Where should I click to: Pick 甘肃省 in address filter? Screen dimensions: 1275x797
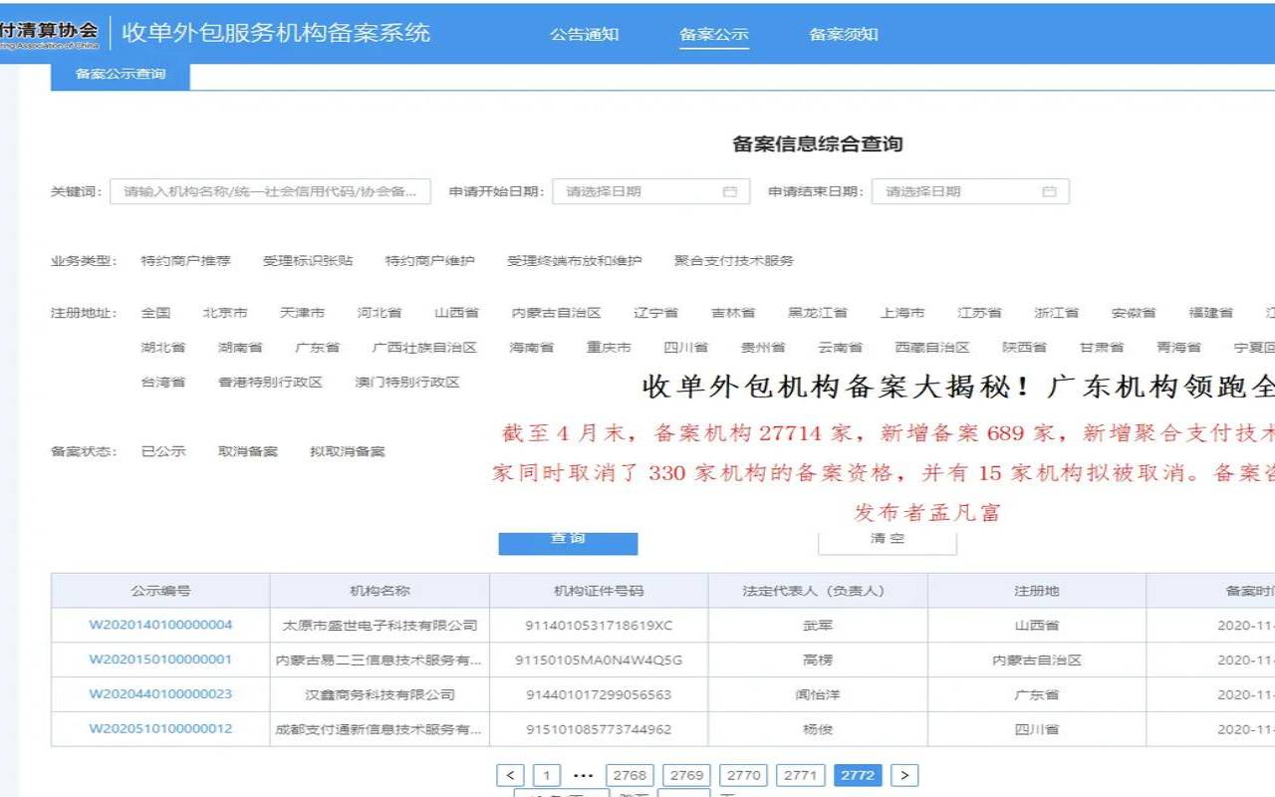1102,348
